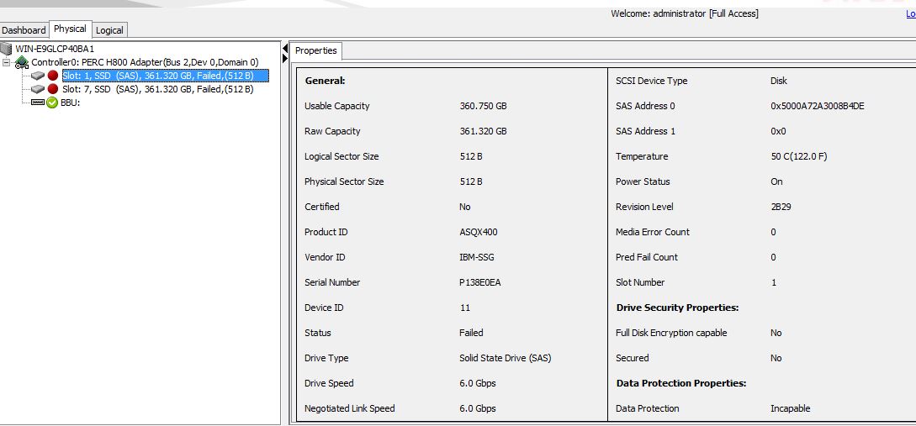Click the Certified value No
This screenshot has width=916, height=426.
click(x=465, y=207)
